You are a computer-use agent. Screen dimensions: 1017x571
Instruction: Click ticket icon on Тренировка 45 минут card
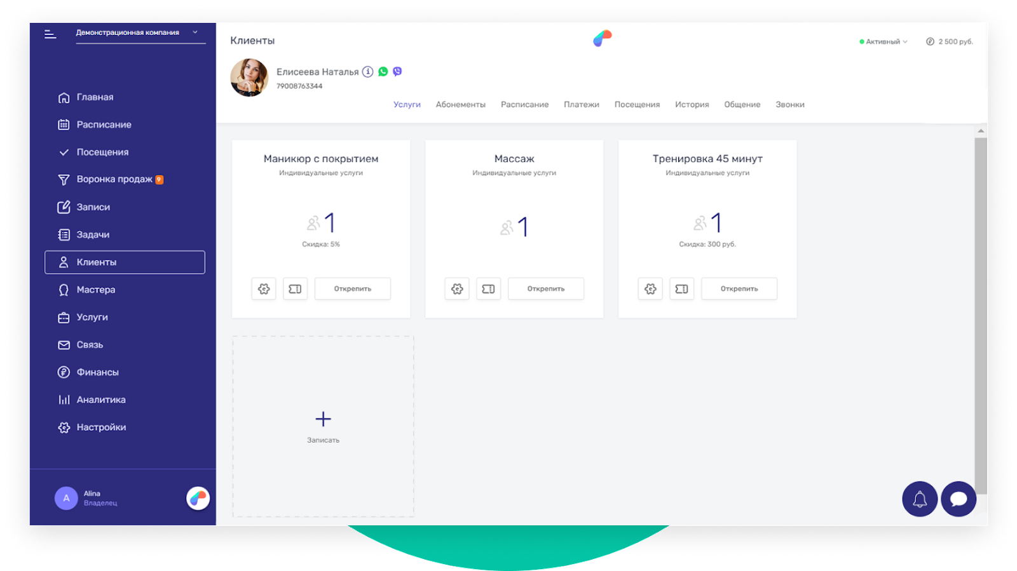pyautogui.click(x=681, y=289)
